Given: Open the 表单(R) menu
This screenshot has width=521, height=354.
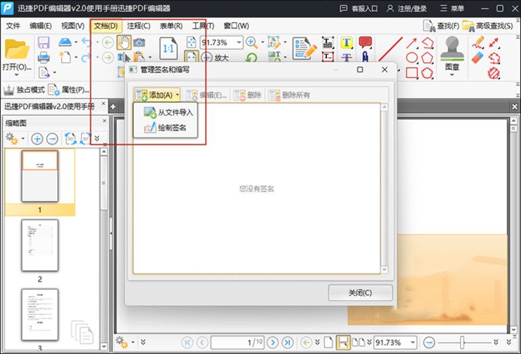Looking at the screenshot, I should [x=171, y=26].
